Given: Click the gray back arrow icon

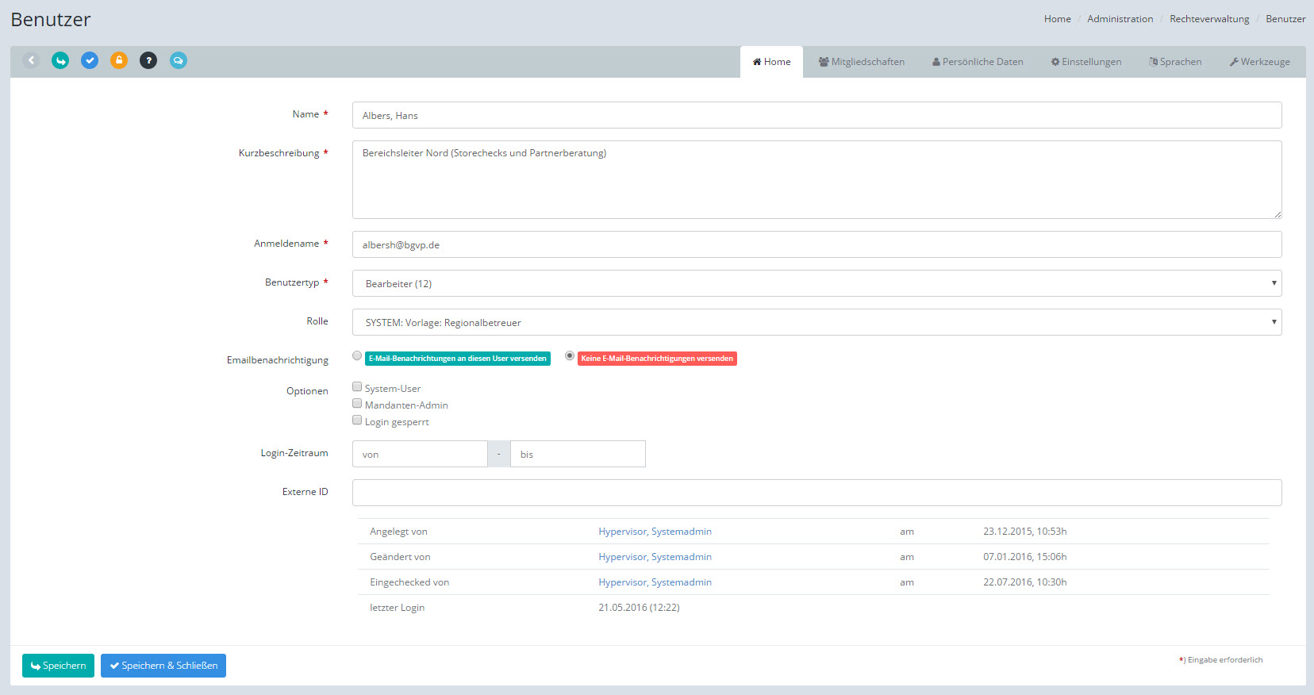Looking at the screenshot, I should pos(31,60).
